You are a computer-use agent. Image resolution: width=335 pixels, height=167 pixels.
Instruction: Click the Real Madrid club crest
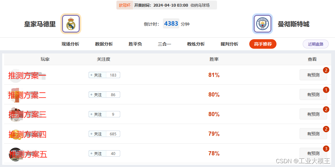pos(71,24)
